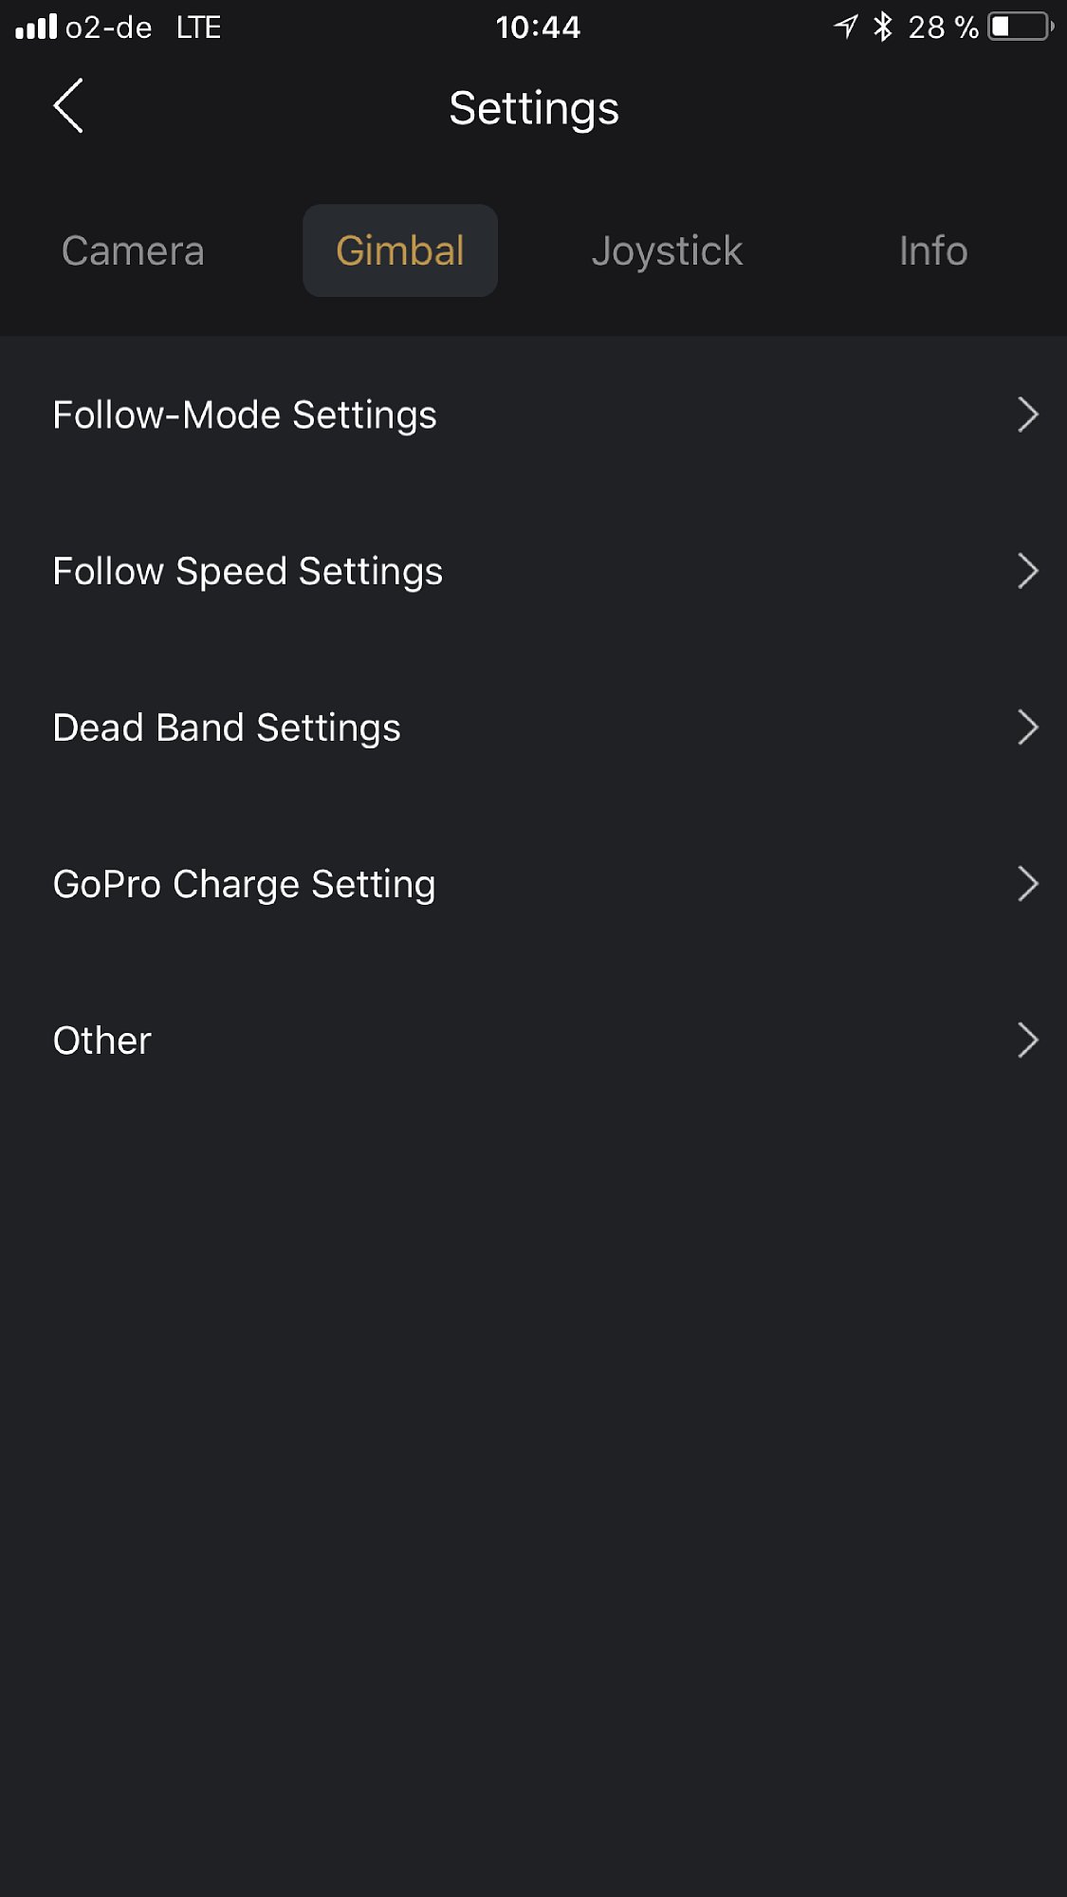Select the Gimbal tab
This screenshot has width=1067, height=1897.
coord(400,251)
